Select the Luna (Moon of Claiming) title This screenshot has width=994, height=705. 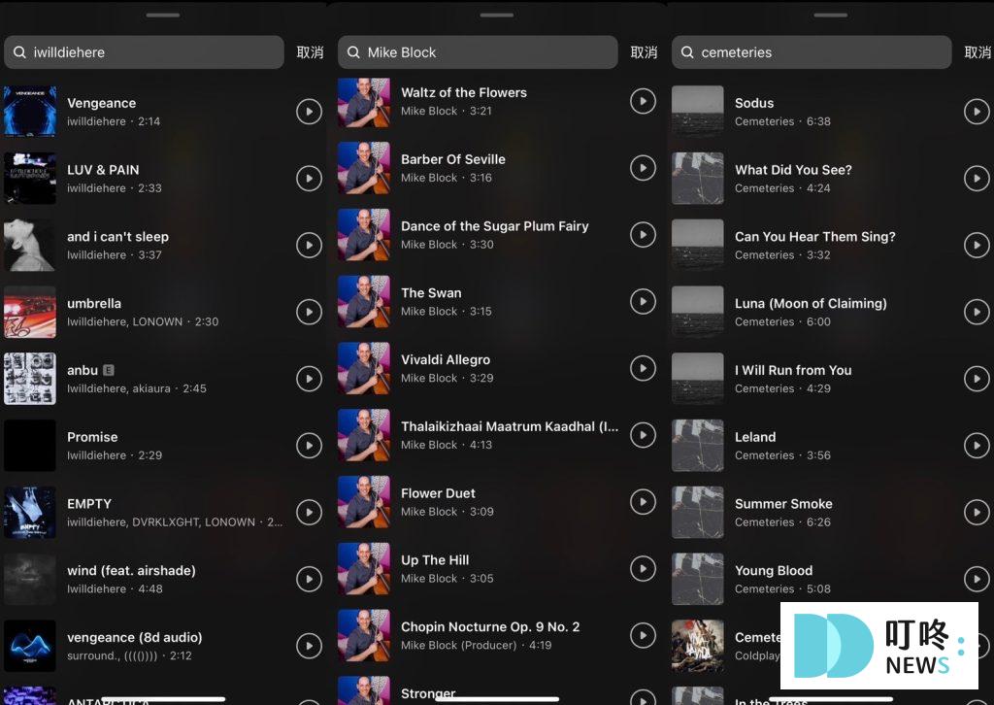coord(811,303)
